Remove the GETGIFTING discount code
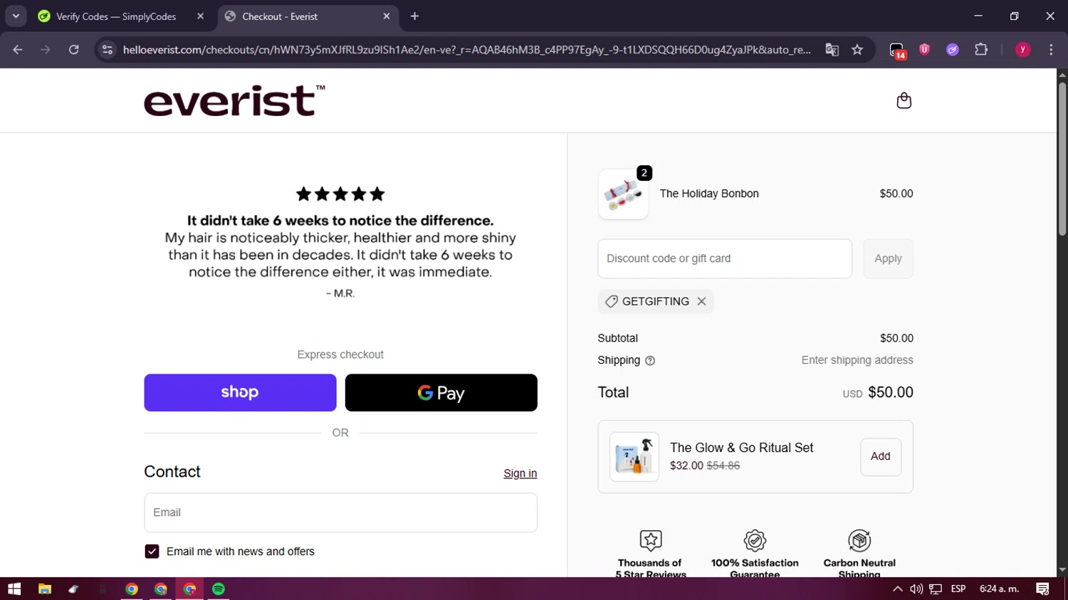1068x600 pixels. [701, 301]
